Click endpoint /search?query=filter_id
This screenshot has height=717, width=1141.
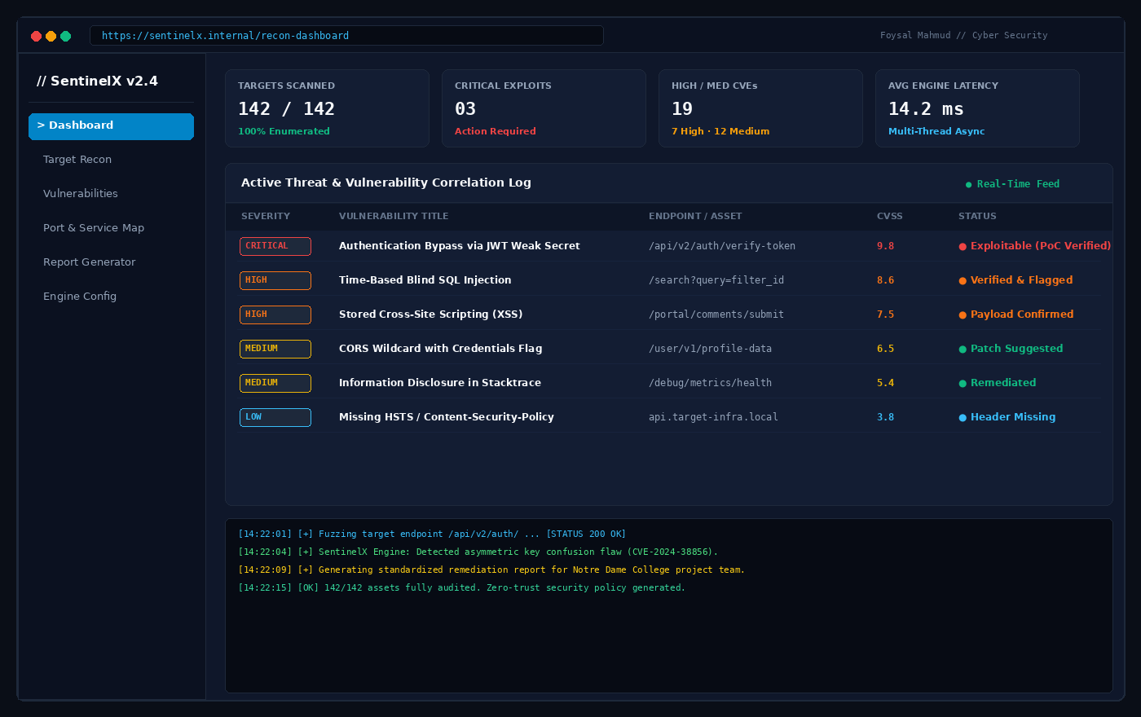coord(716,280)
